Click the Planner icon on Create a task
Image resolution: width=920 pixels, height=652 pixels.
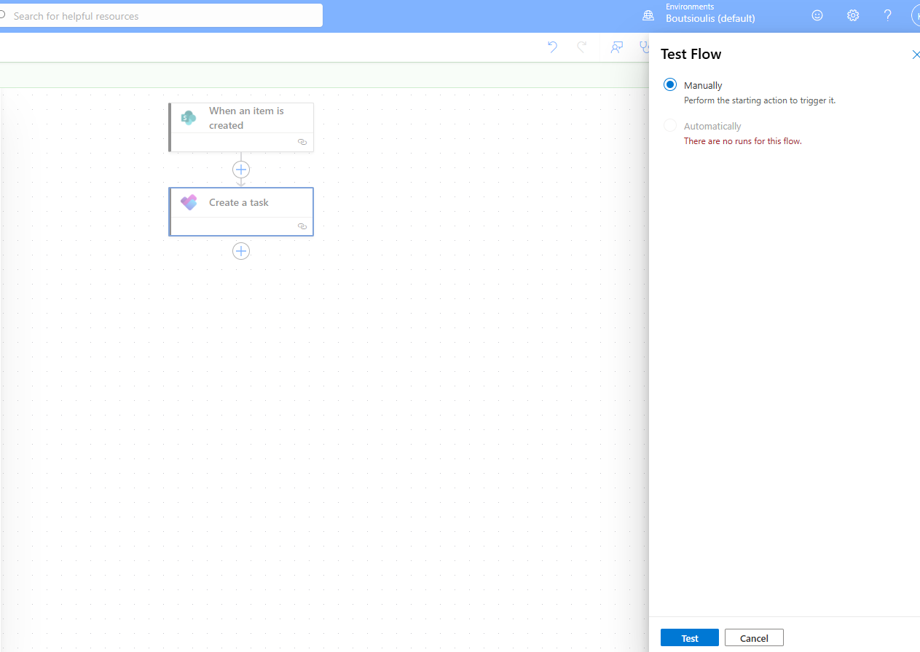point(189,203)
